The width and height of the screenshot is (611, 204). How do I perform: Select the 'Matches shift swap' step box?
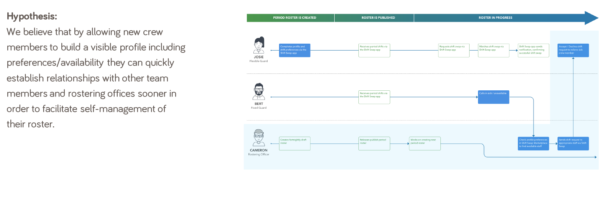[493, 50]
